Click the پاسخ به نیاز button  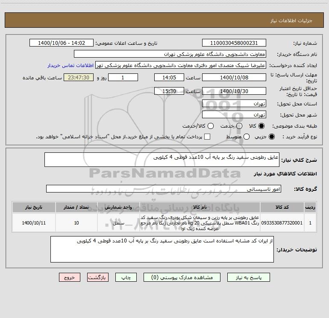click(248, 277)
